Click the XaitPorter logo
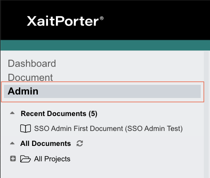210x178 pixels. [65, 21]
